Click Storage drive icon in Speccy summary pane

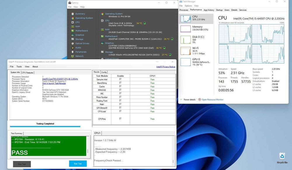coord(102,52)
